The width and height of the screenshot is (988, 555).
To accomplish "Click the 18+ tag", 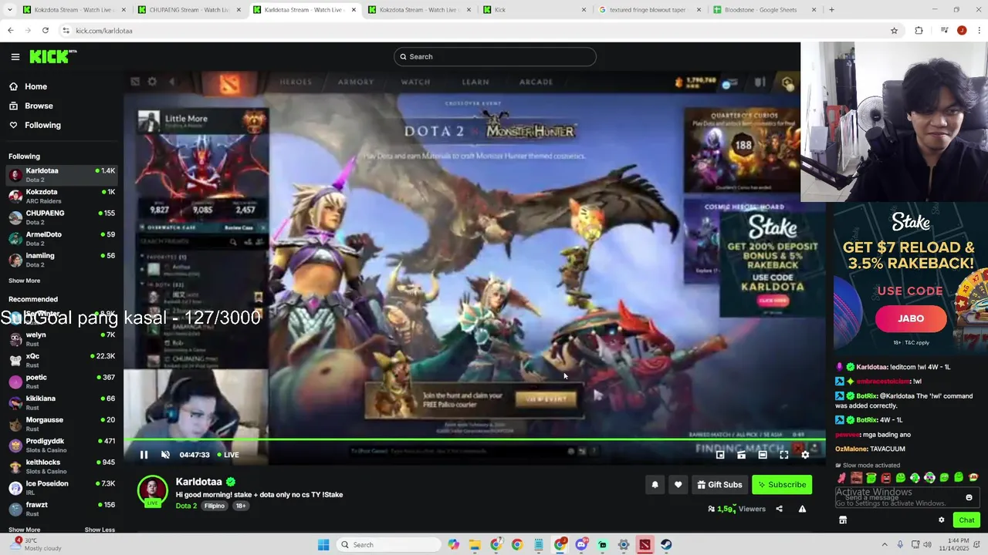I will (x=241, y=506).
